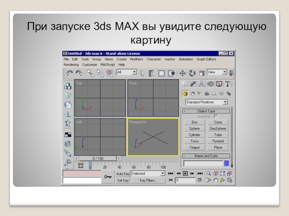Screen dimensions: 289x216
Task: Open the Graph Editors menu
Action: pyautogui.click(x=206, y=59)
